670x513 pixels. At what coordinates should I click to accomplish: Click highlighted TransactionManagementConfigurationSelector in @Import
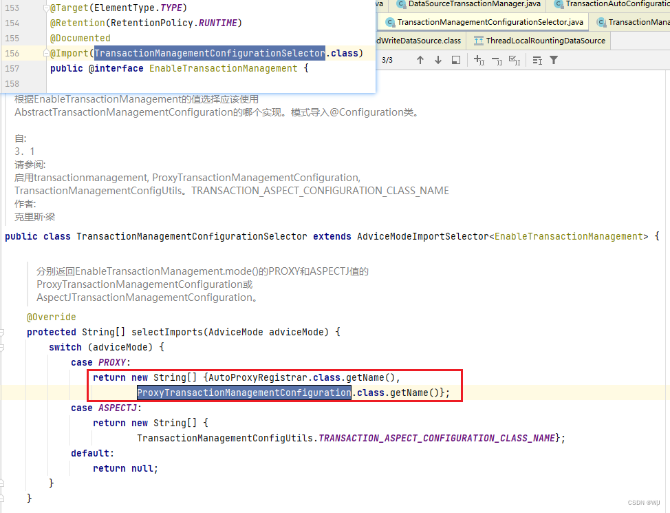[209, 53]
